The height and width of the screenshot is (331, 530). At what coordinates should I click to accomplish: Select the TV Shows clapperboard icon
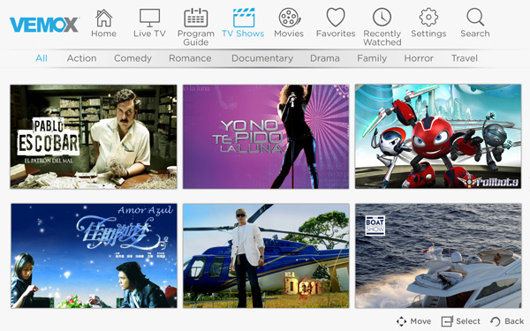pos(244,18)
